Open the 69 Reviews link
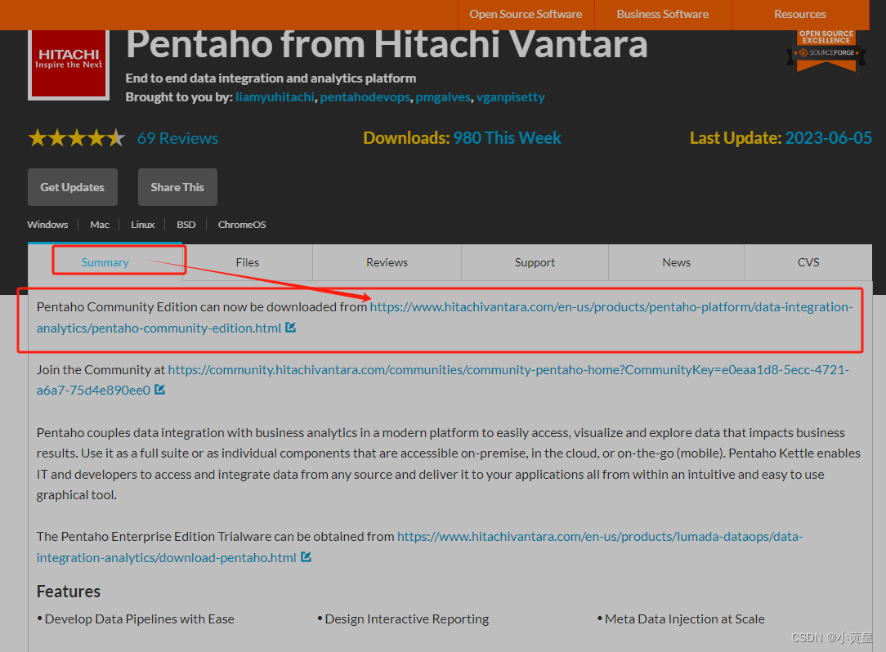 point(177,138)
